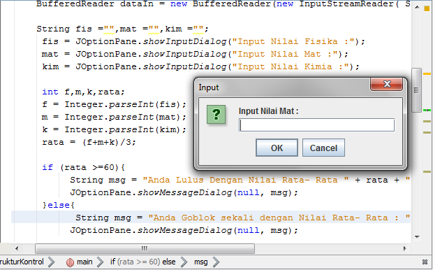Select the rukturKontrol breadcrumb item
Viewport: 433px width, 270px height.
point(22,262)
